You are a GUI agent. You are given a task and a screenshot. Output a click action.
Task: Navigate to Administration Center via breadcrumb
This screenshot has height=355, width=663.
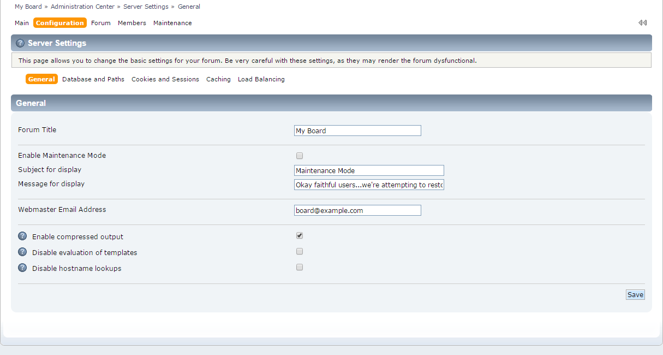(x=82, y=6)
